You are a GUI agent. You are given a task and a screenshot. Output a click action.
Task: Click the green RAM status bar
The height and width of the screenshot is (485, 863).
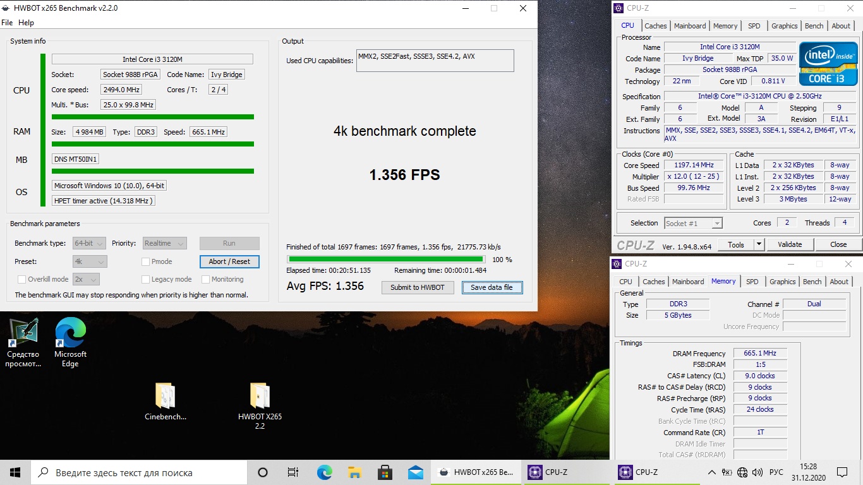[153, 144]
